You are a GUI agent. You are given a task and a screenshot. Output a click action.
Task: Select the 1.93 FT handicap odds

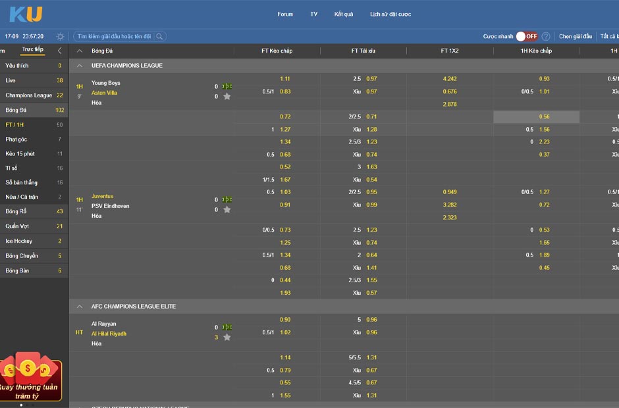(285, 293)
